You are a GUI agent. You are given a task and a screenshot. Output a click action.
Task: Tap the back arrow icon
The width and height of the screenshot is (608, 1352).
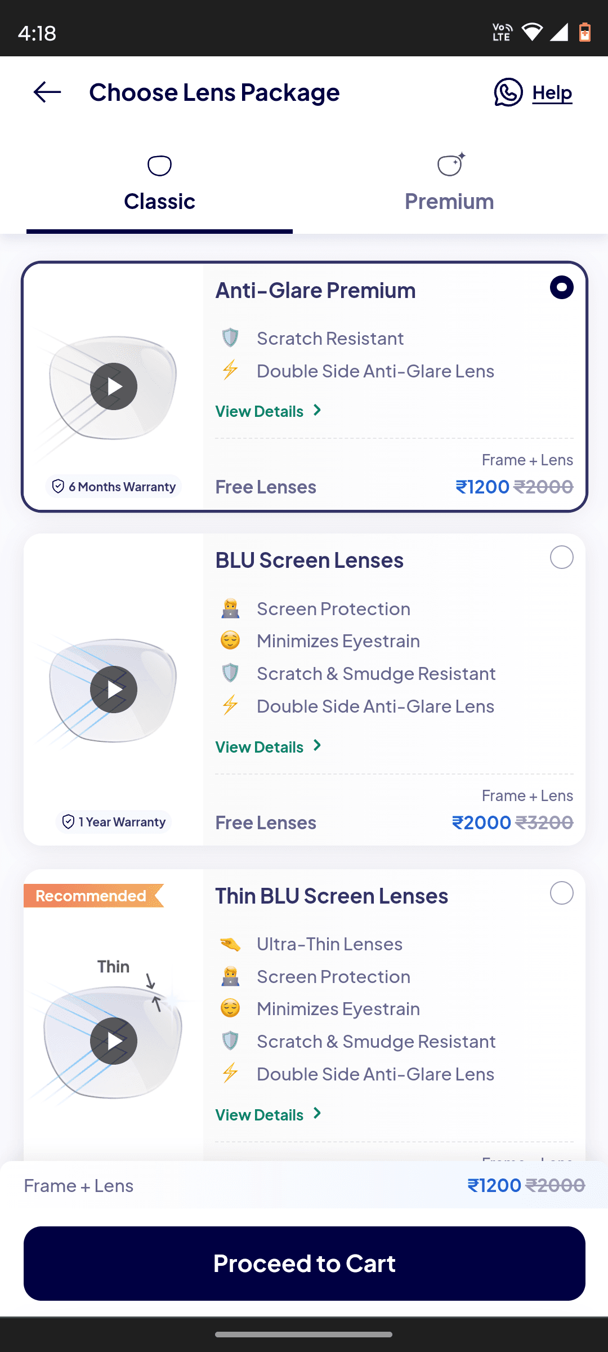coord(47,92)
